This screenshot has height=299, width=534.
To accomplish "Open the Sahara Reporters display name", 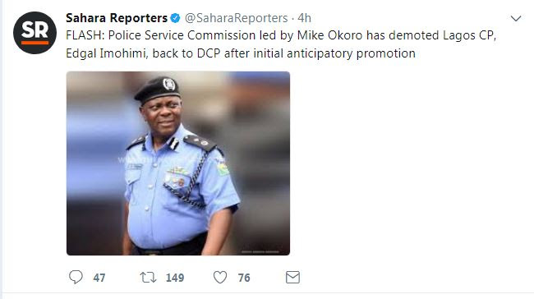I will (x=117, y=18).
